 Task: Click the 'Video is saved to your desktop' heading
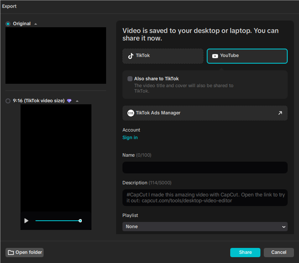point(200,34)
